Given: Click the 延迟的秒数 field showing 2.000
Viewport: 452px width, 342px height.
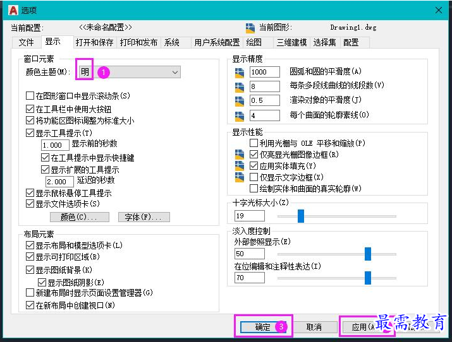Looking at the screenshot, I should coord(59,182).
